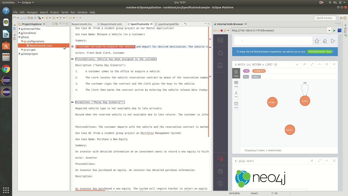Clear the Neo4j query editor with eraser
348x196 pixels.
pyautogui.click(x=325, y=41)
